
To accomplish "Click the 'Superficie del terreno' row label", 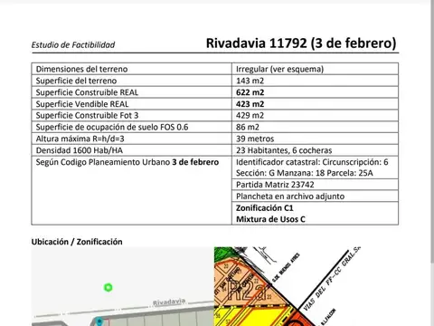I will (x=76, y=81).
